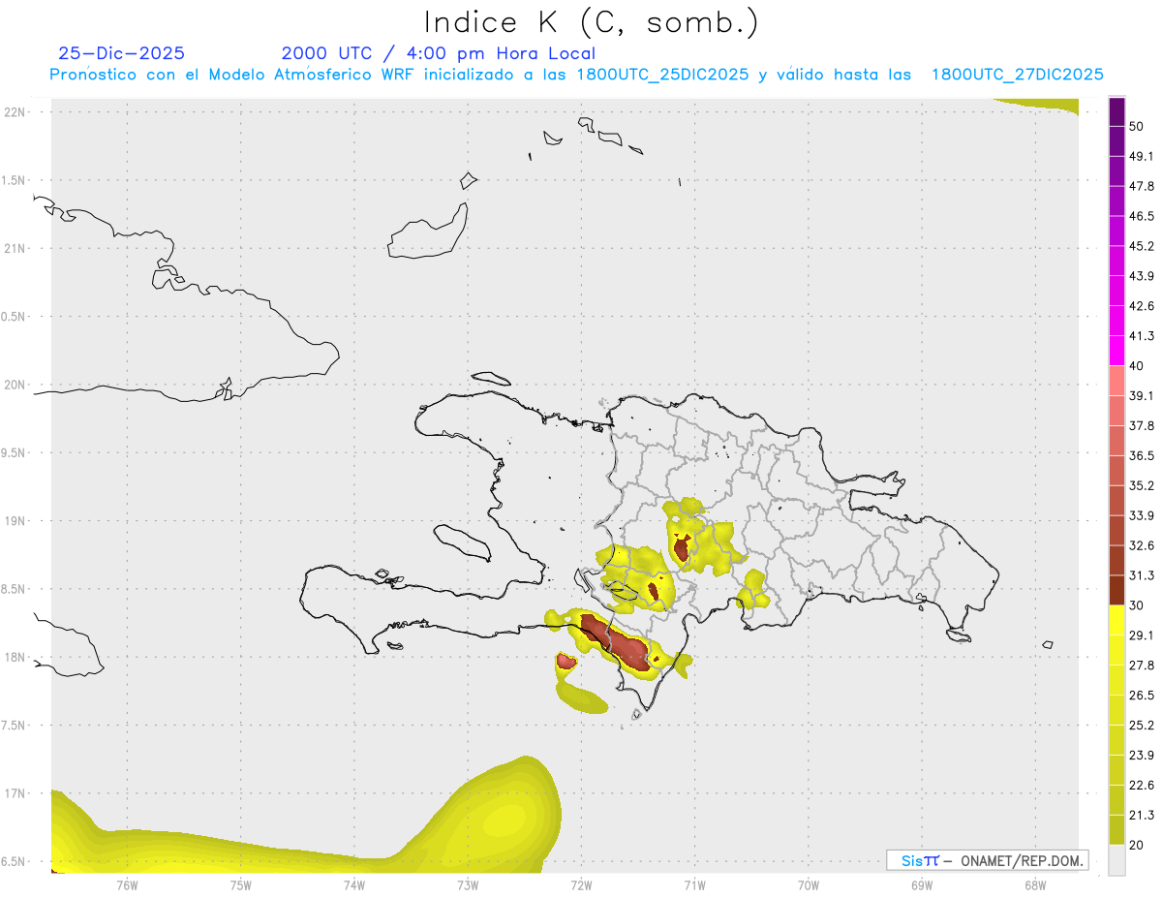Click the gray swatch below 20

pos(1116,860)
